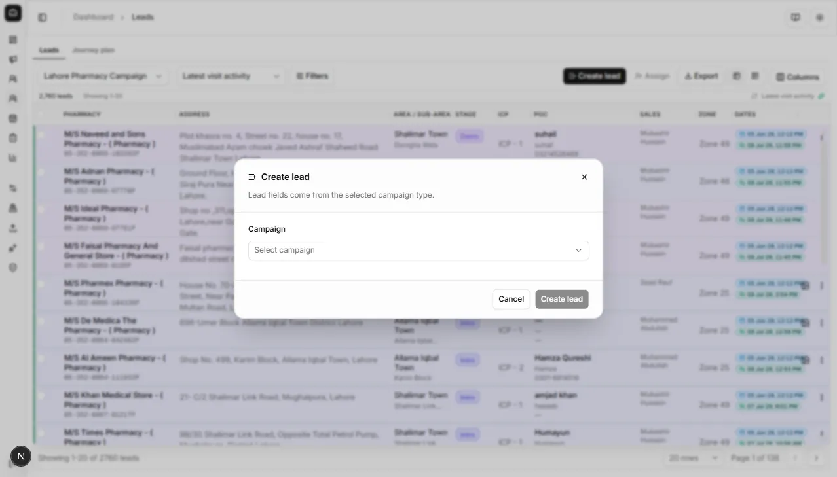
Task: Click the app logo icon in the sidebar
Action: pyautogui.click(x=13, y=13)
